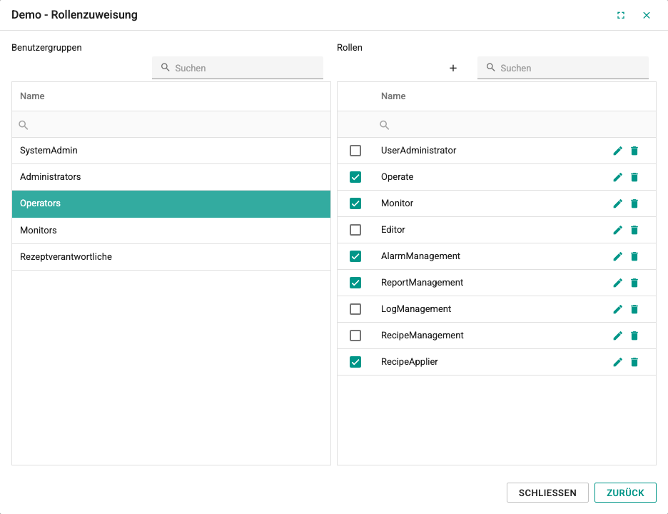The width and height of the screenshot is (668, 514).
Task: Enable the LogManagement role checkbox
Action: 355,309
